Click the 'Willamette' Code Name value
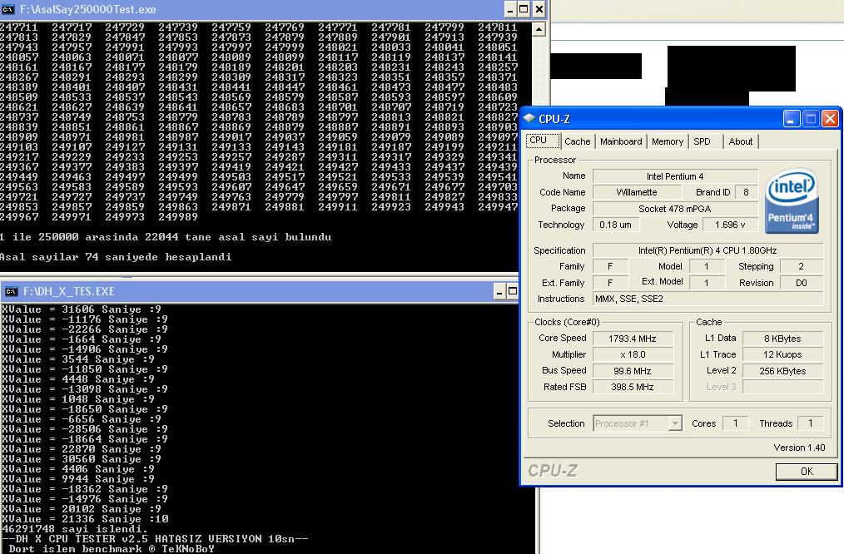 (637, 192)
